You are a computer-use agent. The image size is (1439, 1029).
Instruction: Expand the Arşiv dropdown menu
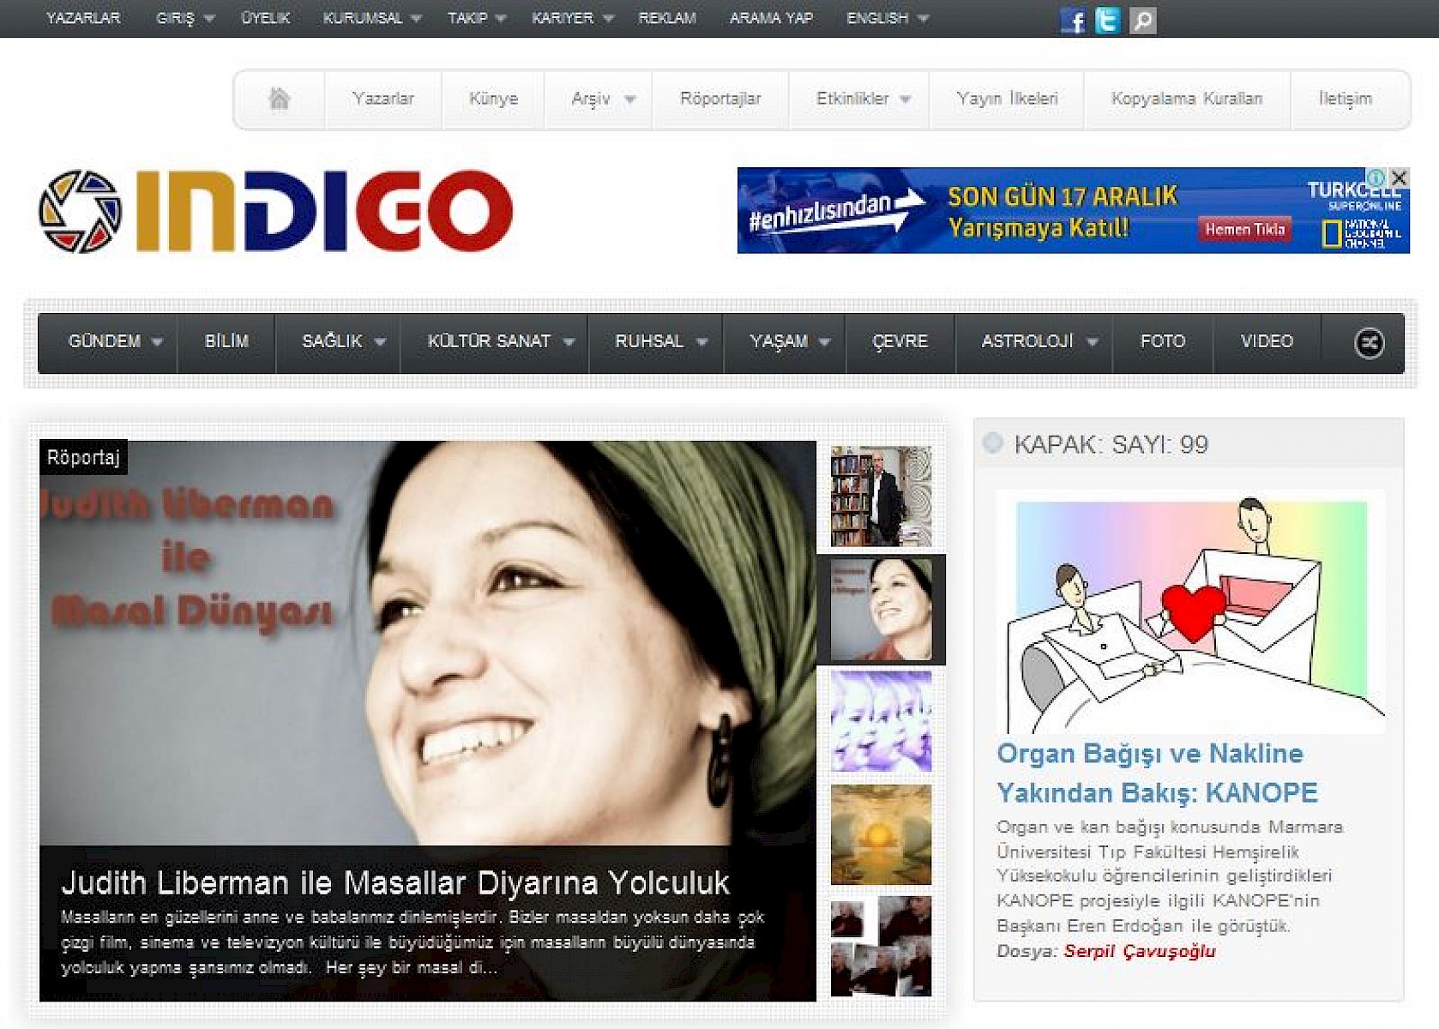tap(603, 99)
